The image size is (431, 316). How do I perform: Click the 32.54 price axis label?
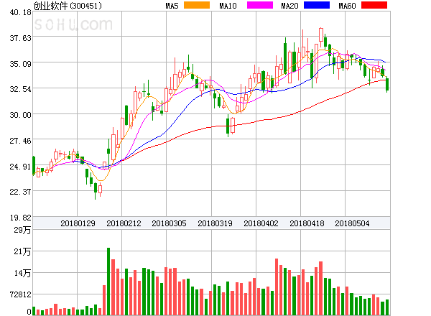click(21, 89)
